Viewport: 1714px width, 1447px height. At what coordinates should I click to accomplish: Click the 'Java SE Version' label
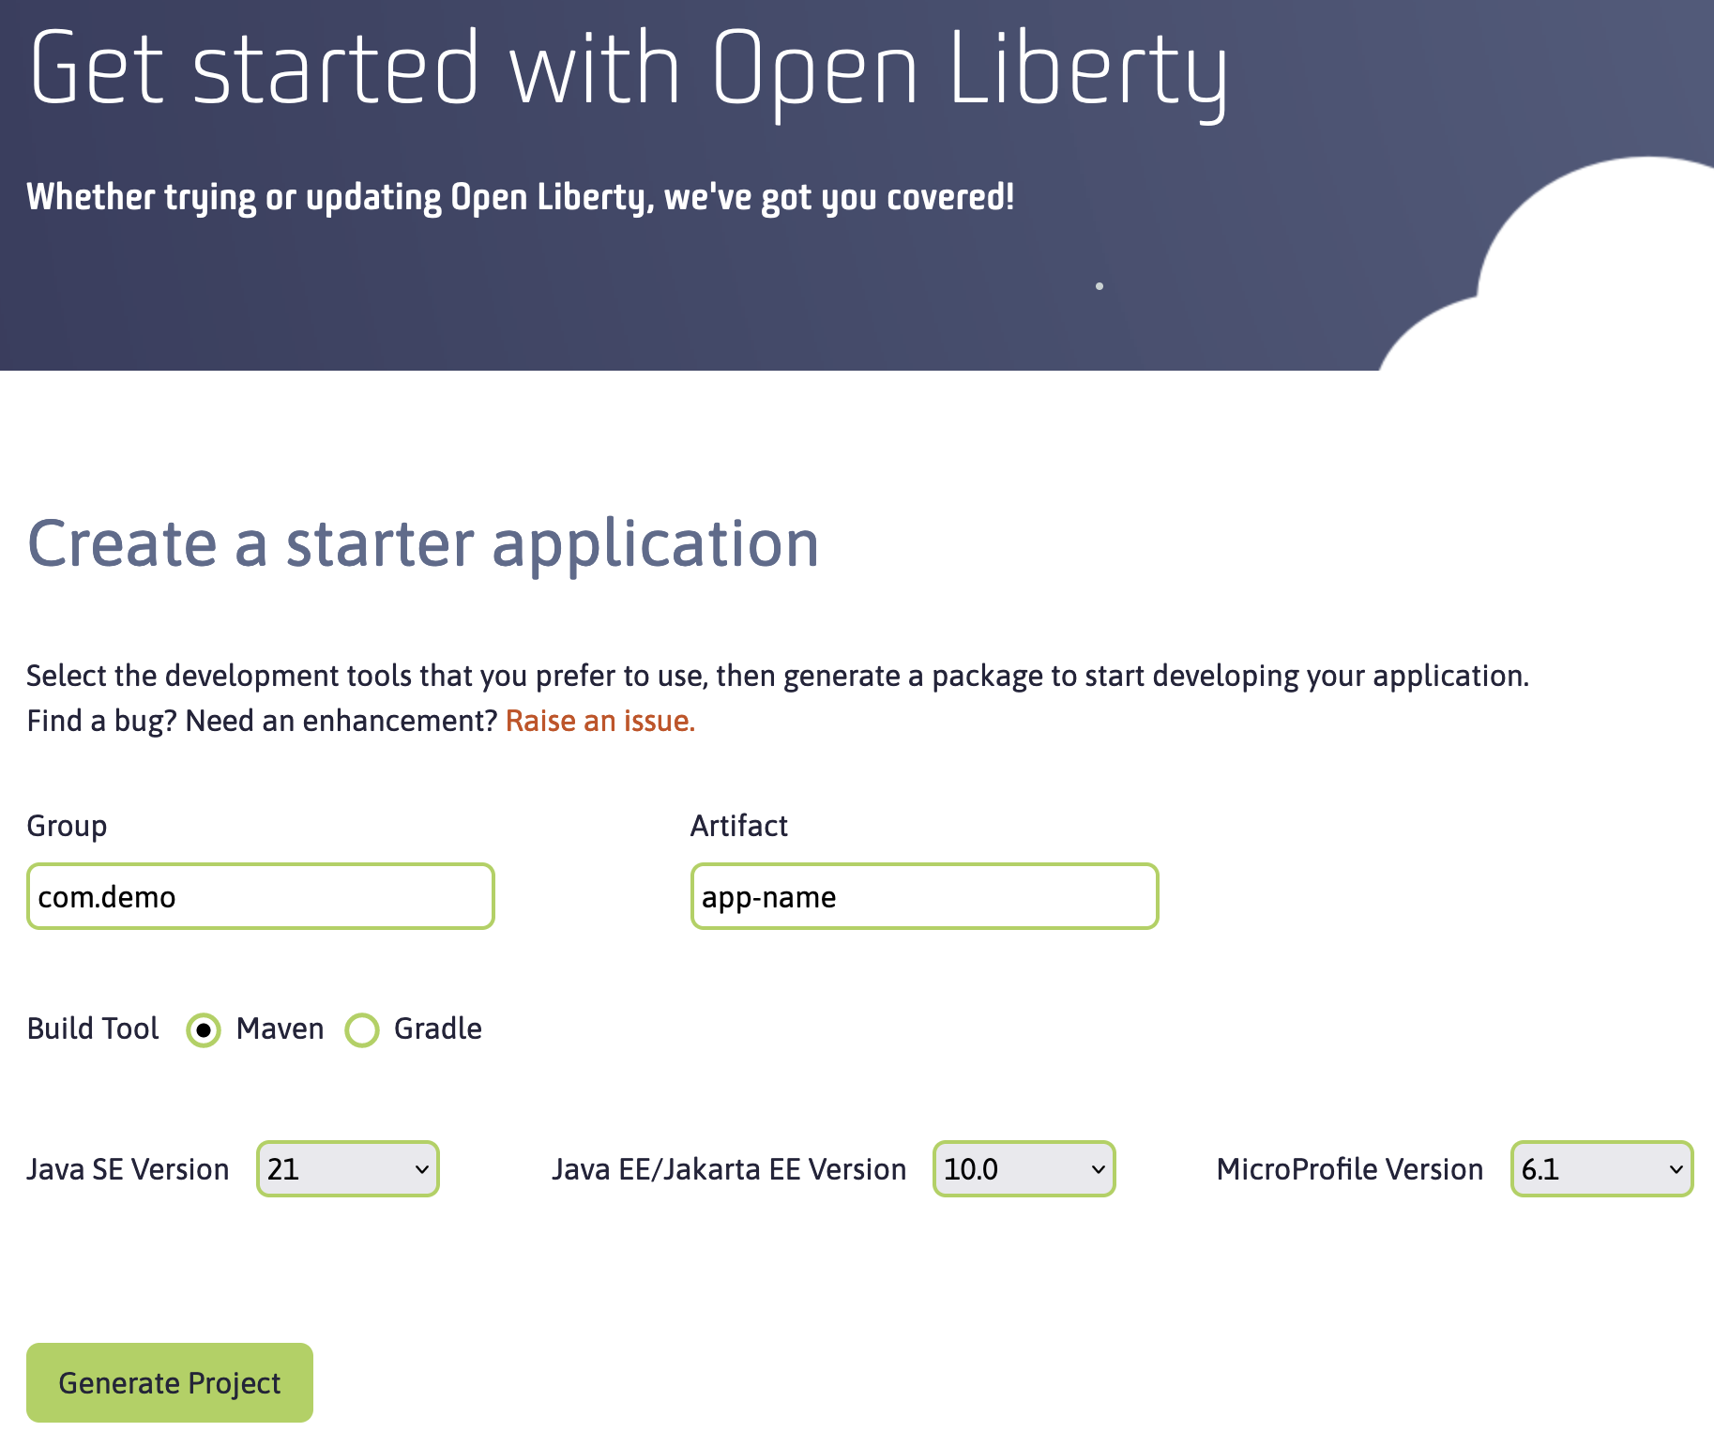pyautogui.click(x=128, y=1169)
